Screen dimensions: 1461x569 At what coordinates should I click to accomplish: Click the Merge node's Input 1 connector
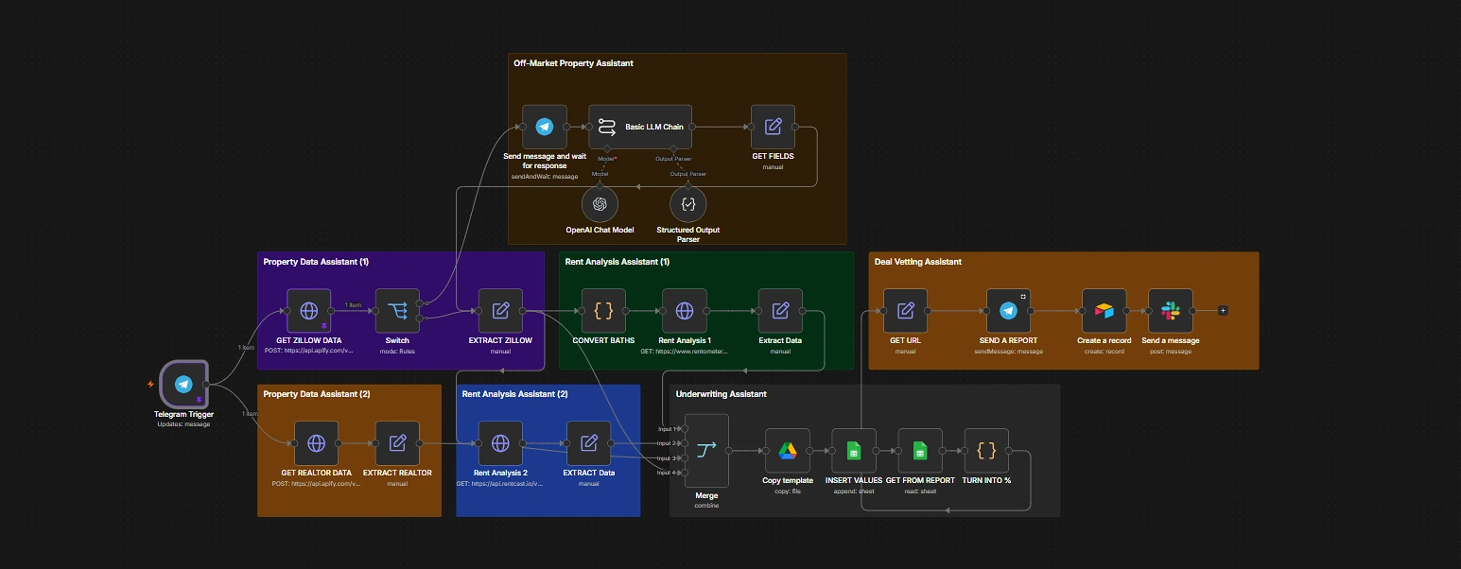point(685,428)
